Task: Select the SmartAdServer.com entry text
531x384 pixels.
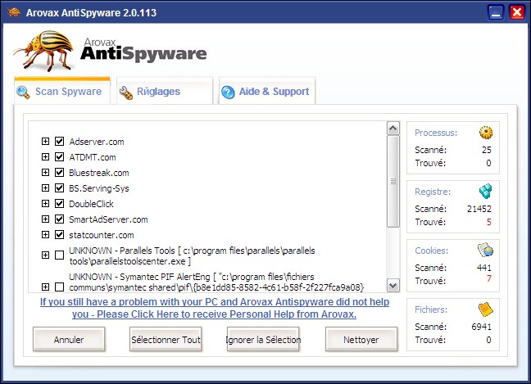Action: 108,219
